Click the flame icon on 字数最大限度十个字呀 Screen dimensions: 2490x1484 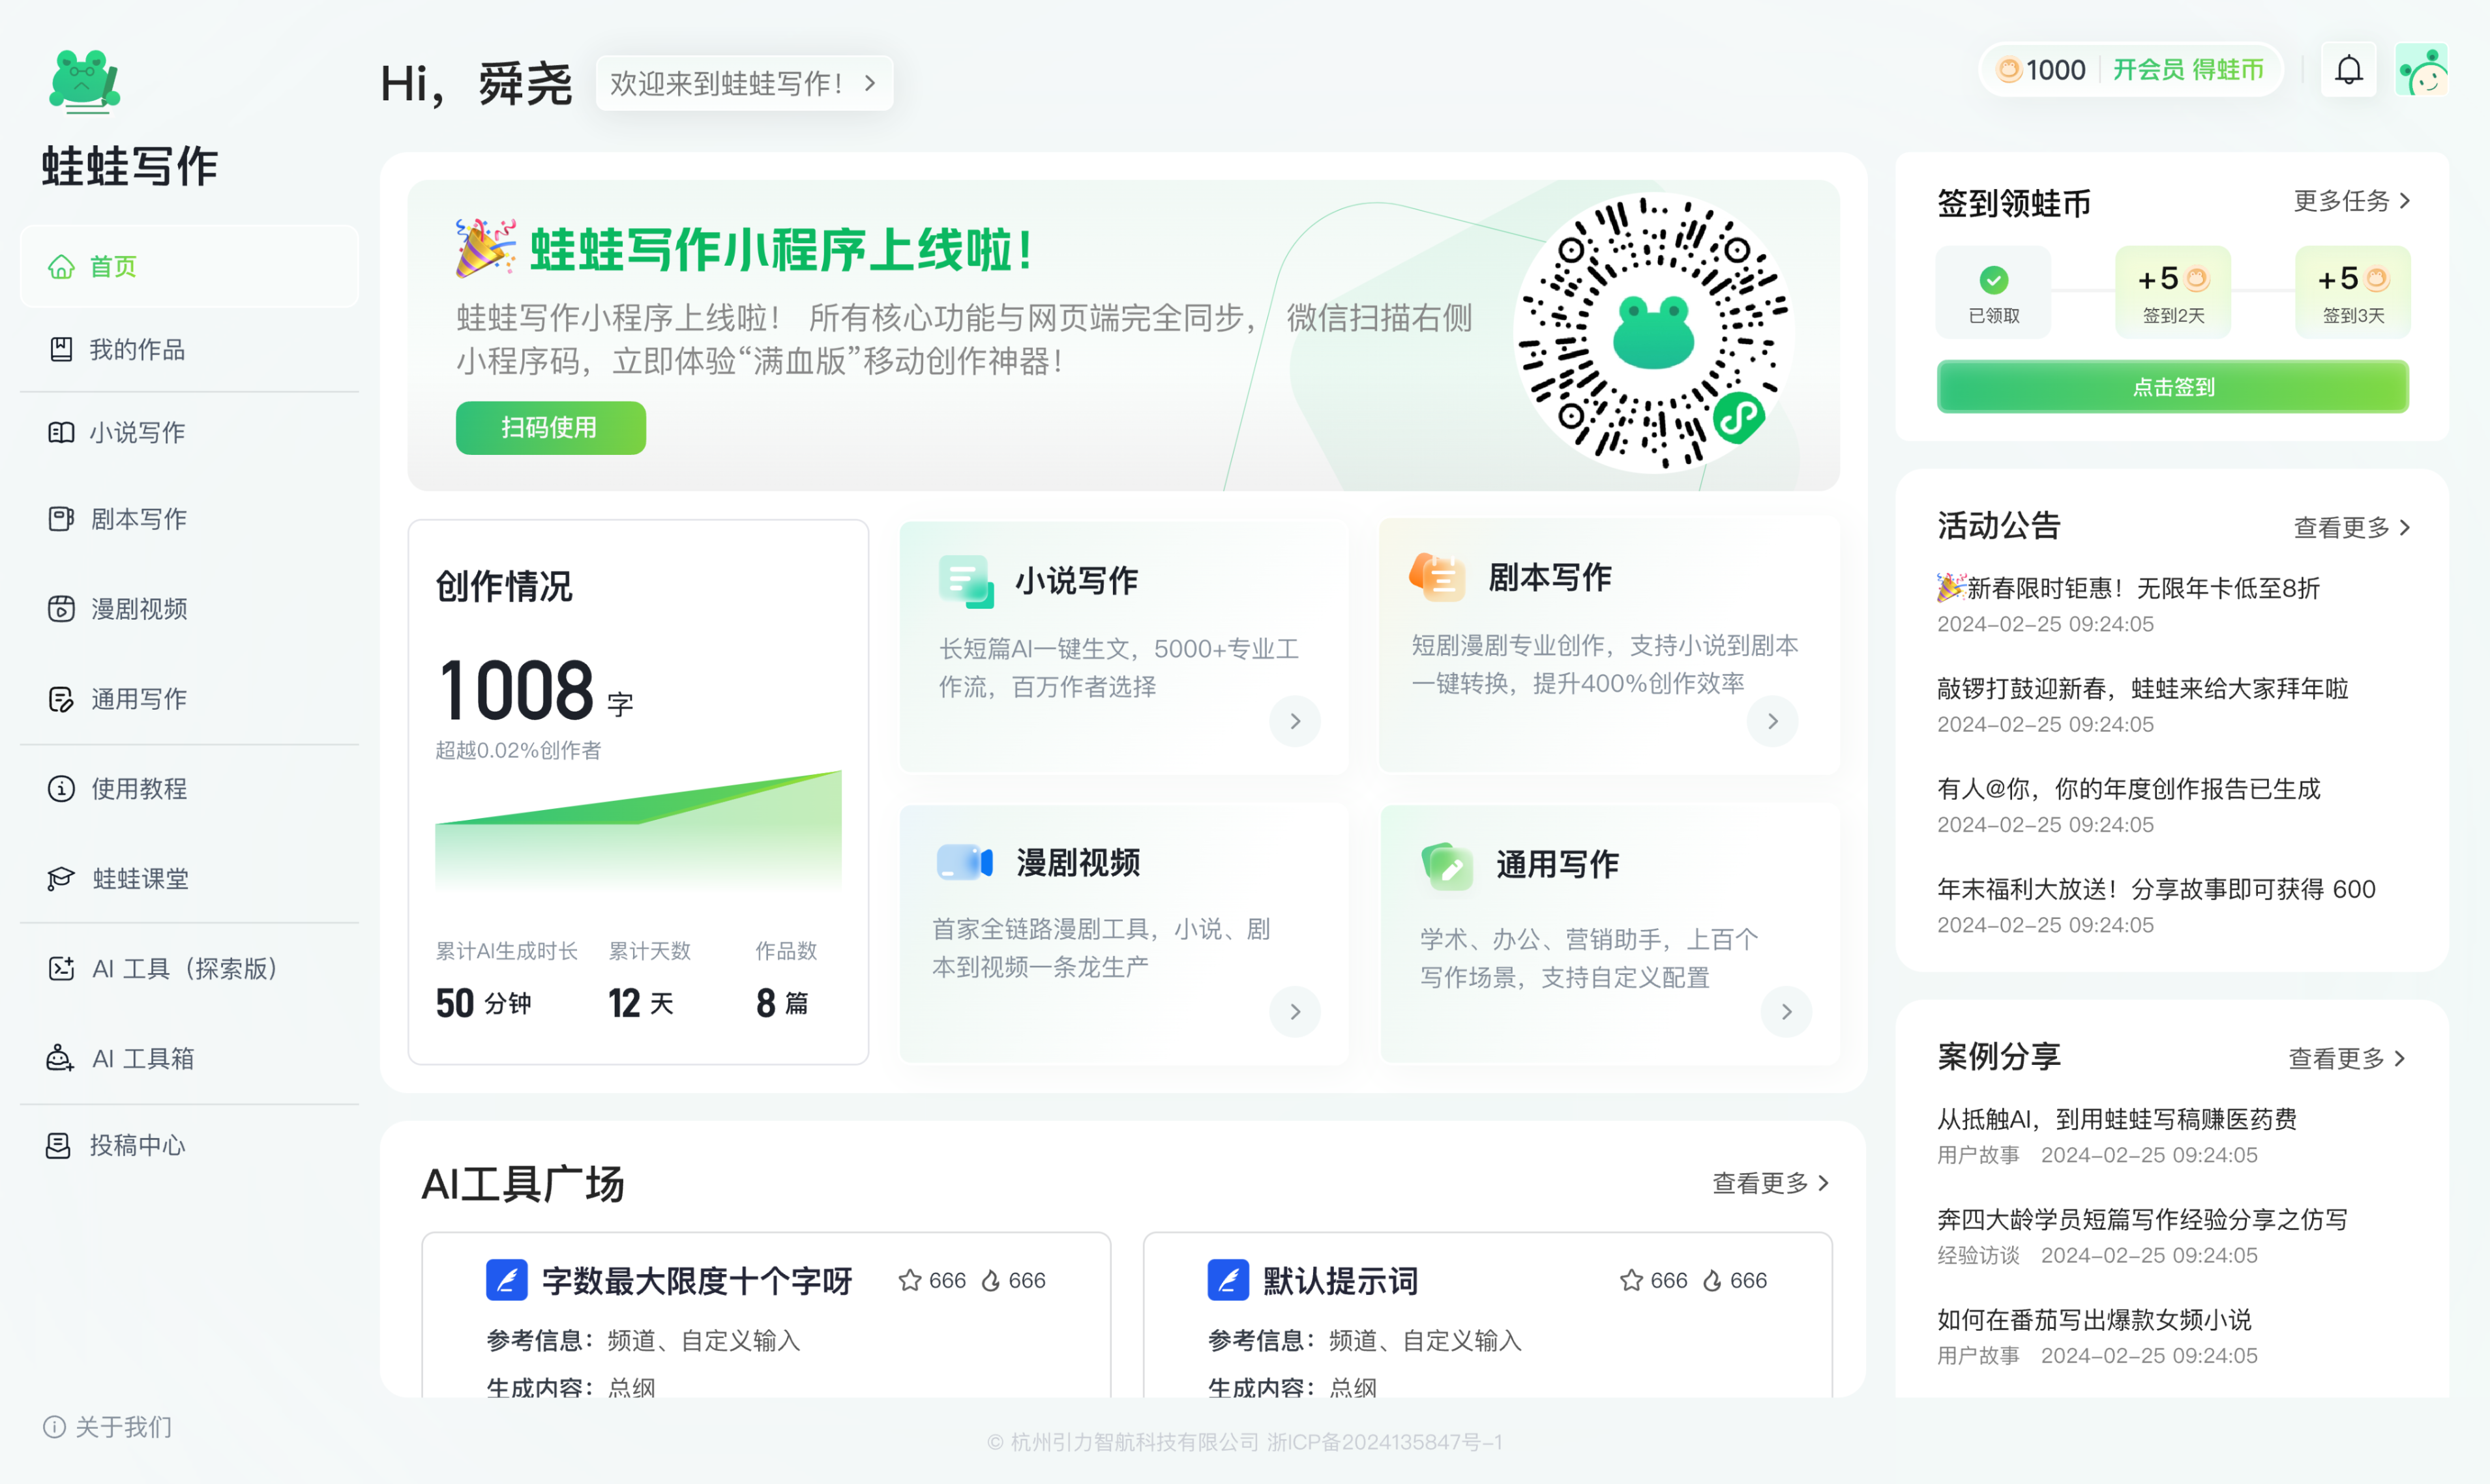pos(990,1280)
